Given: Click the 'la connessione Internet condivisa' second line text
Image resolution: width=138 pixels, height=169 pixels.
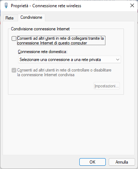Looking at the screenshot, I should point(46,75).
